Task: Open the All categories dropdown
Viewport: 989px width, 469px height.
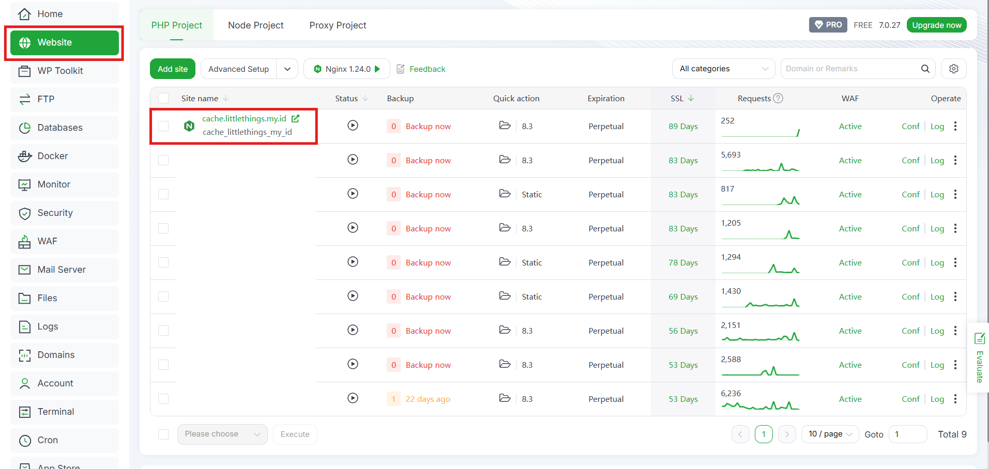Action: pos(723,69)
